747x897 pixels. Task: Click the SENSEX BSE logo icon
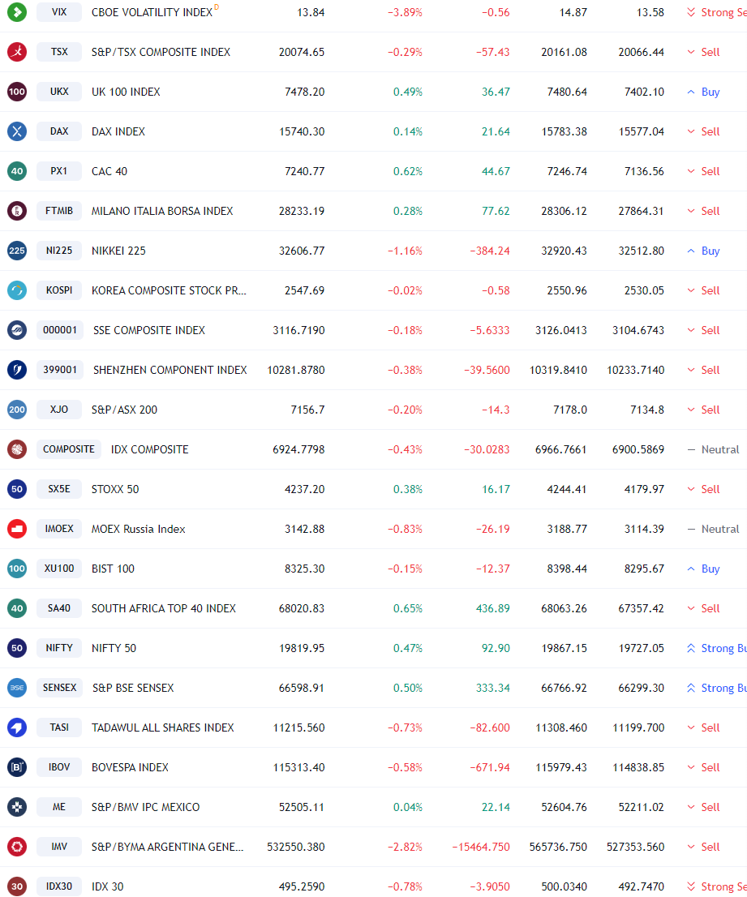click(x=17, y=688)
